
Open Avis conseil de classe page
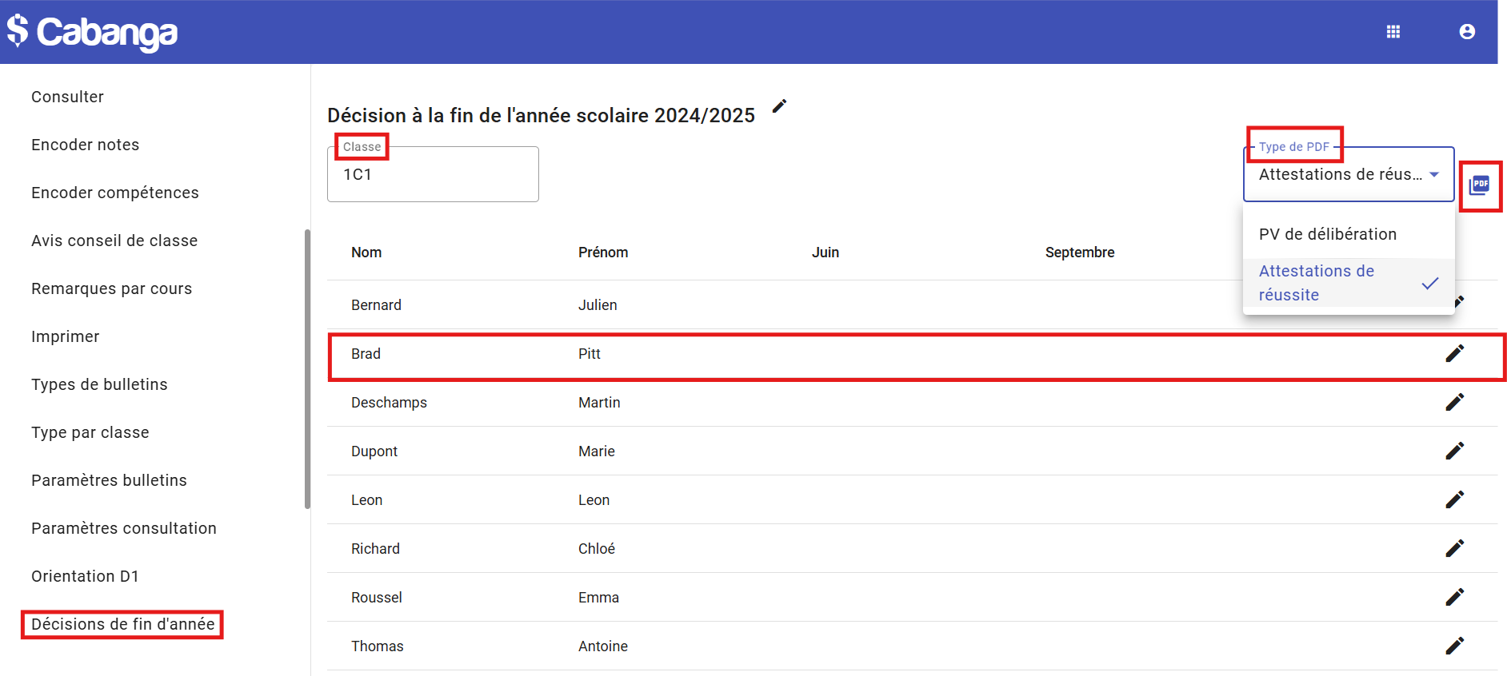(x=114, y=241)
